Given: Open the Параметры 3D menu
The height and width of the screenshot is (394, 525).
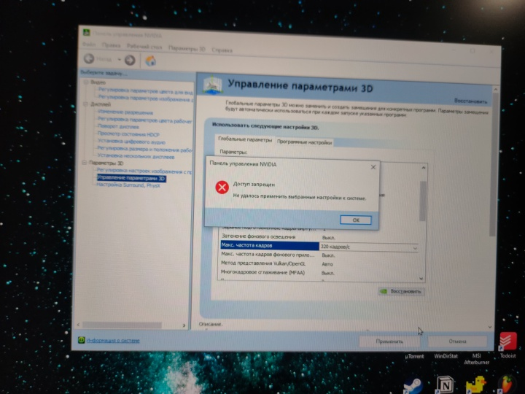Looking at the screenshot, I should tap(187, 49).
